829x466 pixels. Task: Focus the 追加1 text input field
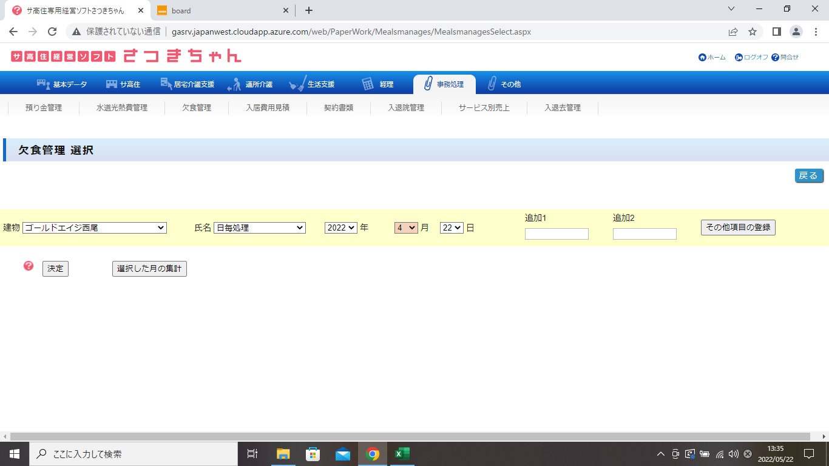point(557,234)
